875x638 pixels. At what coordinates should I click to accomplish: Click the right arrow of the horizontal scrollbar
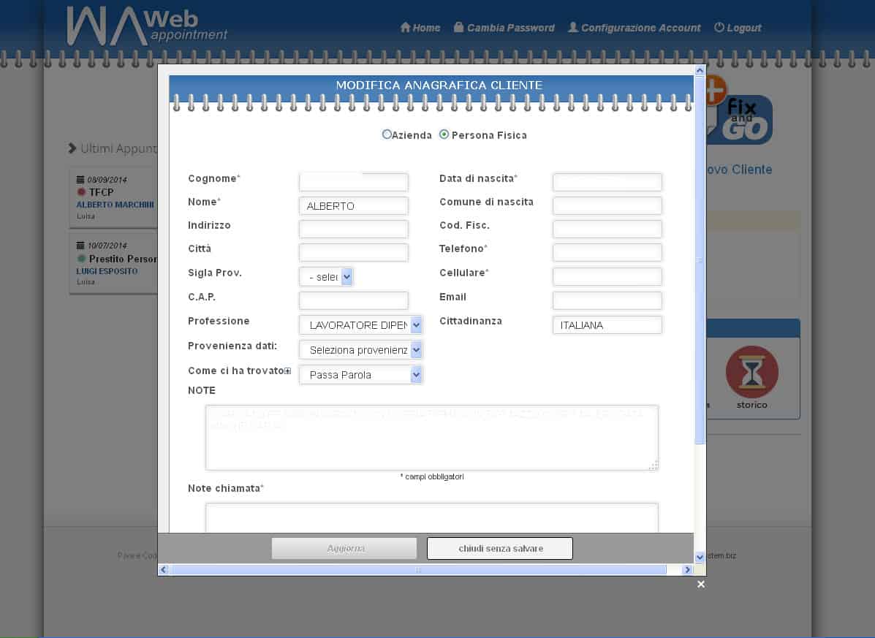coord(686,570)
